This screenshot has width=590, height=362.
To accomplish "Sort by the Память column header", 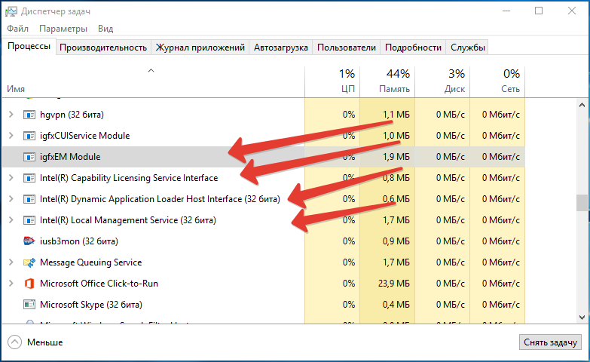I will click(387, 81).
